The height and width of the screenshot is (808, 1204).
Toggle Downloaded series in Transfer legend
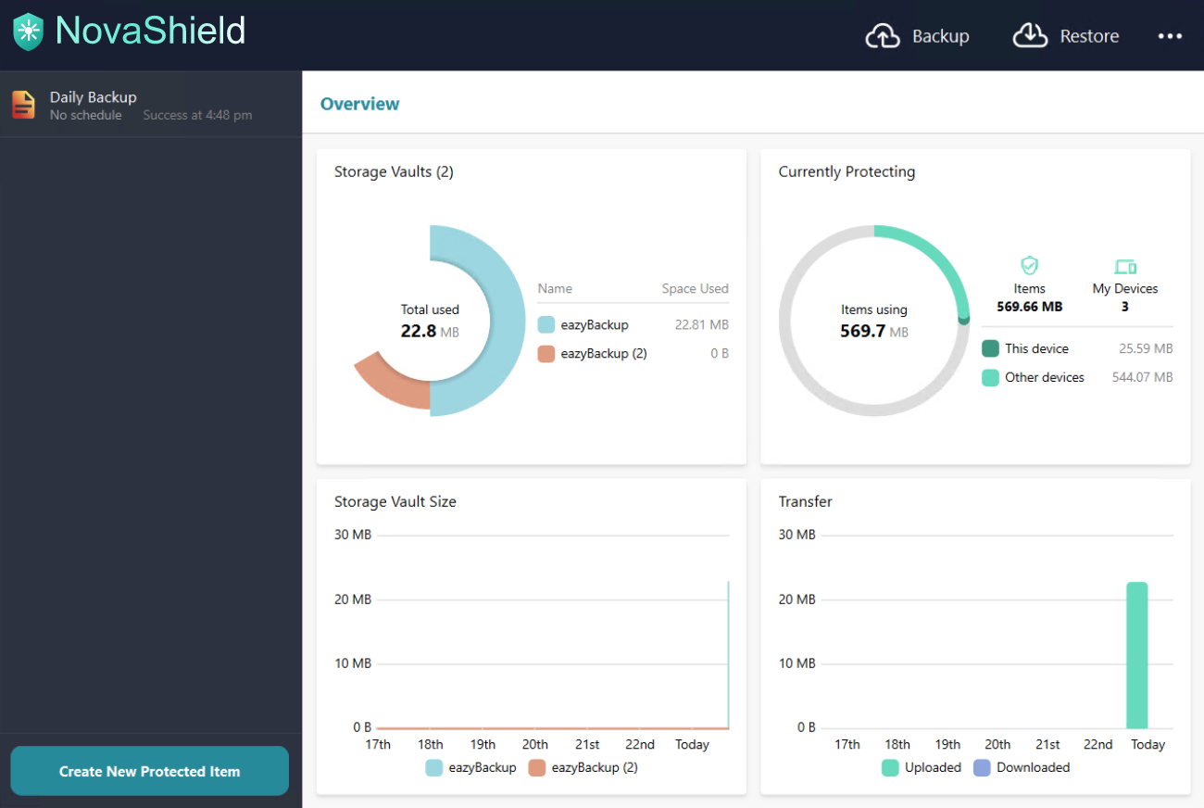(1022, 767)
